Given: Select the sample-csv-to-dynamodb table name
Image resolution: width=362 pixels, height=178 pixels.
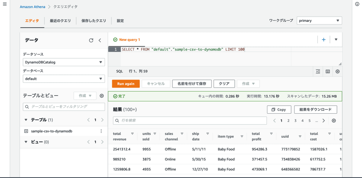Looking at the screenshot, I should tap(52, 131).
